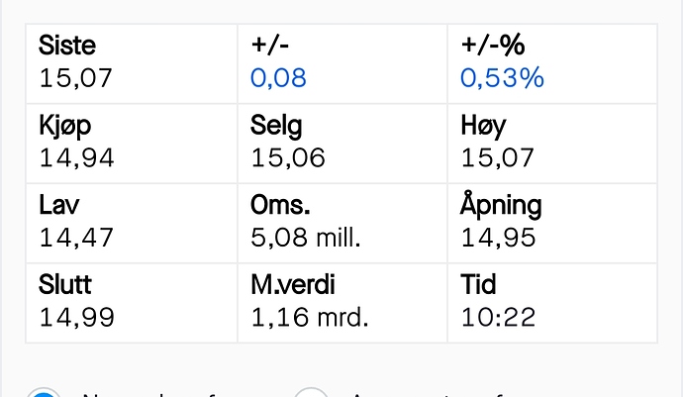Select the unselected radio button at bottom
Image resolution: width=683 pixels, height=397 pixels.
tap(311, 392)
